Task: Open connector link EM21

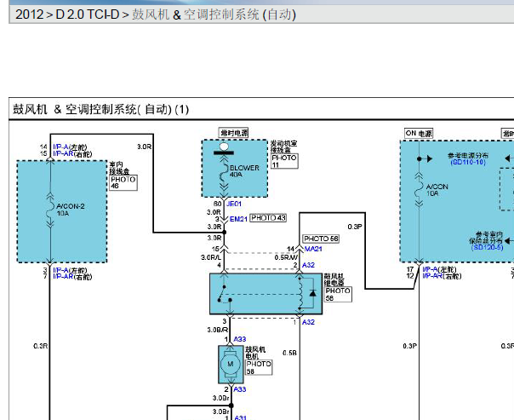Action: point(238,219)
